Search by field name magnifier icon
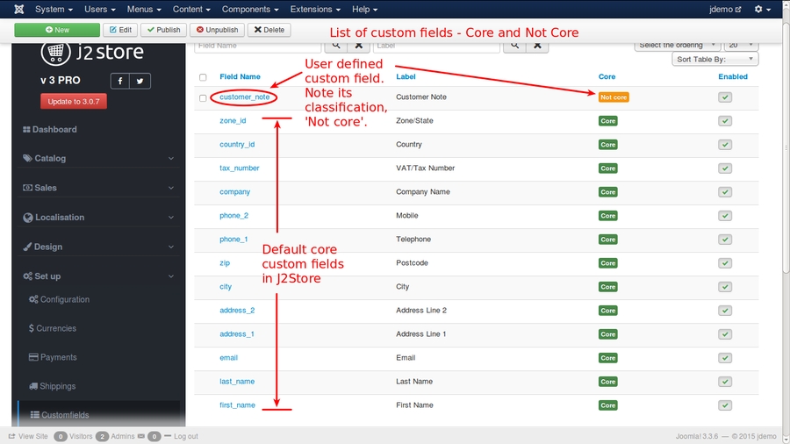The image size is (790, 444). [335, 46]
